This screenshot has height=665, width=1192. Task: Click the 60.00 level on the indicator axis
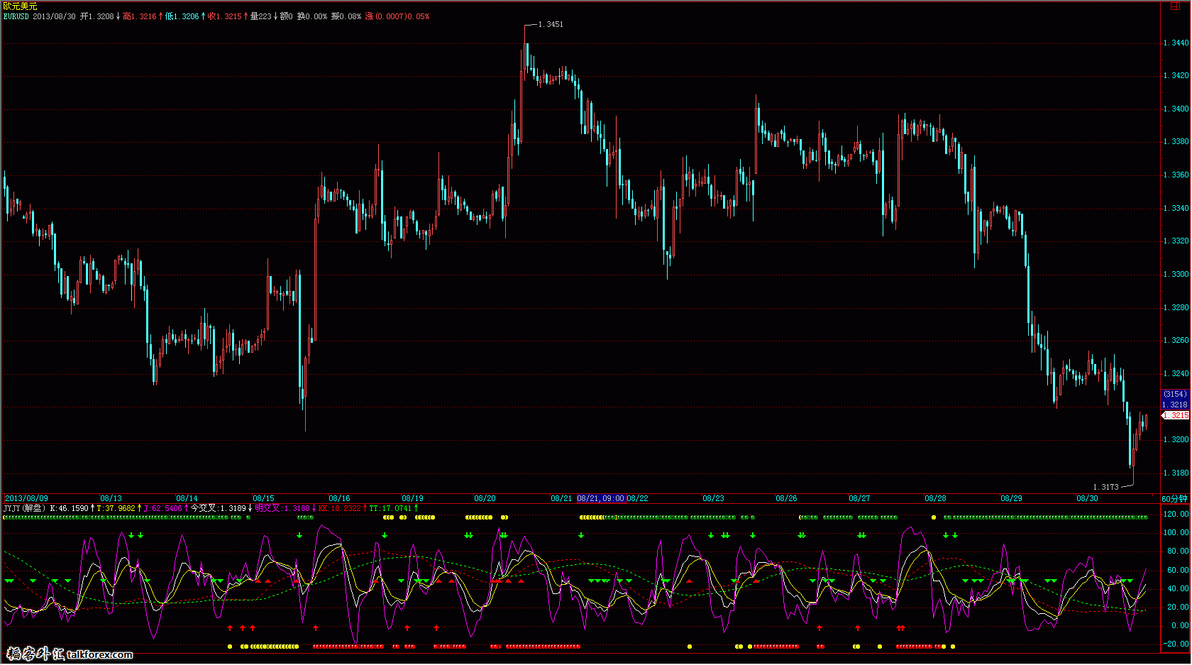(x=1178, y=570)
